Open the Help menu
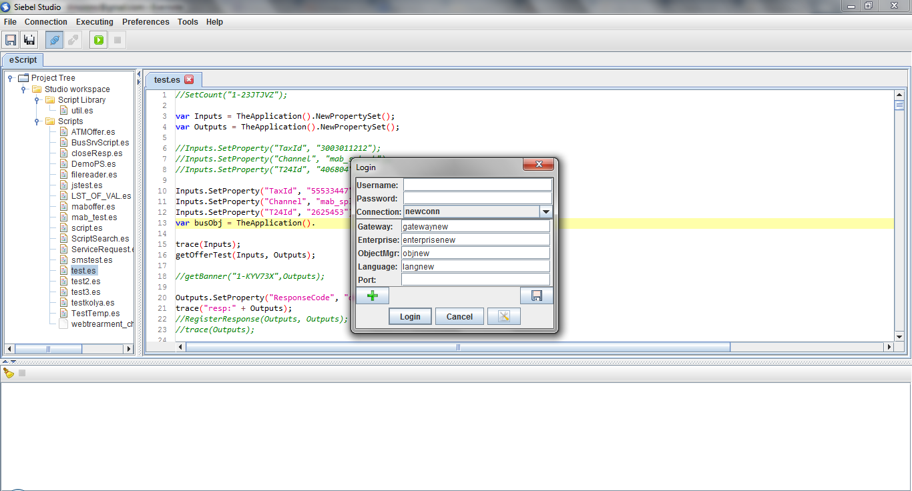The width and height of the screenshot is (912, 491). [214, 22]
